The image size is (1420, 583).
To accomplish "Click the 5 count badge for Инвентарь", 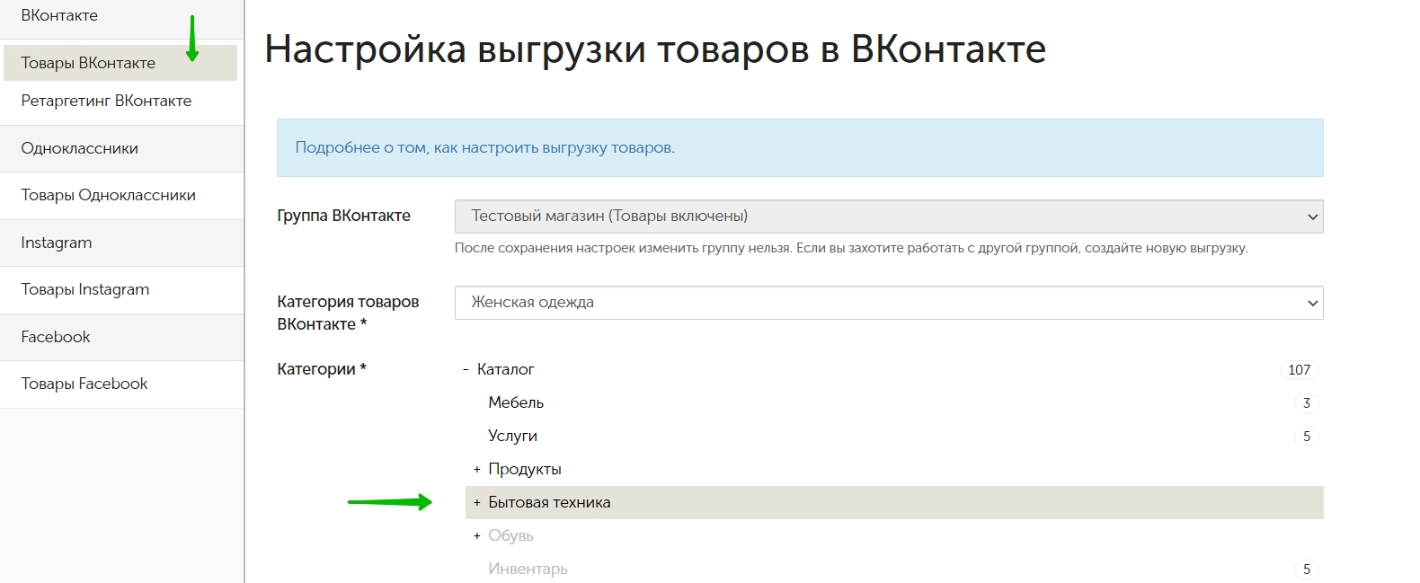I will tap(1306, 569).
